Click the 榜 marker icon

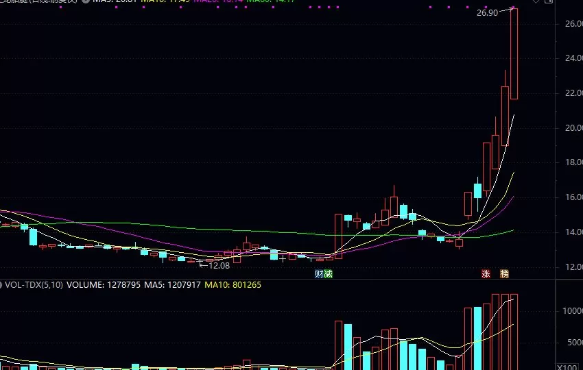(x=505, y=274)
